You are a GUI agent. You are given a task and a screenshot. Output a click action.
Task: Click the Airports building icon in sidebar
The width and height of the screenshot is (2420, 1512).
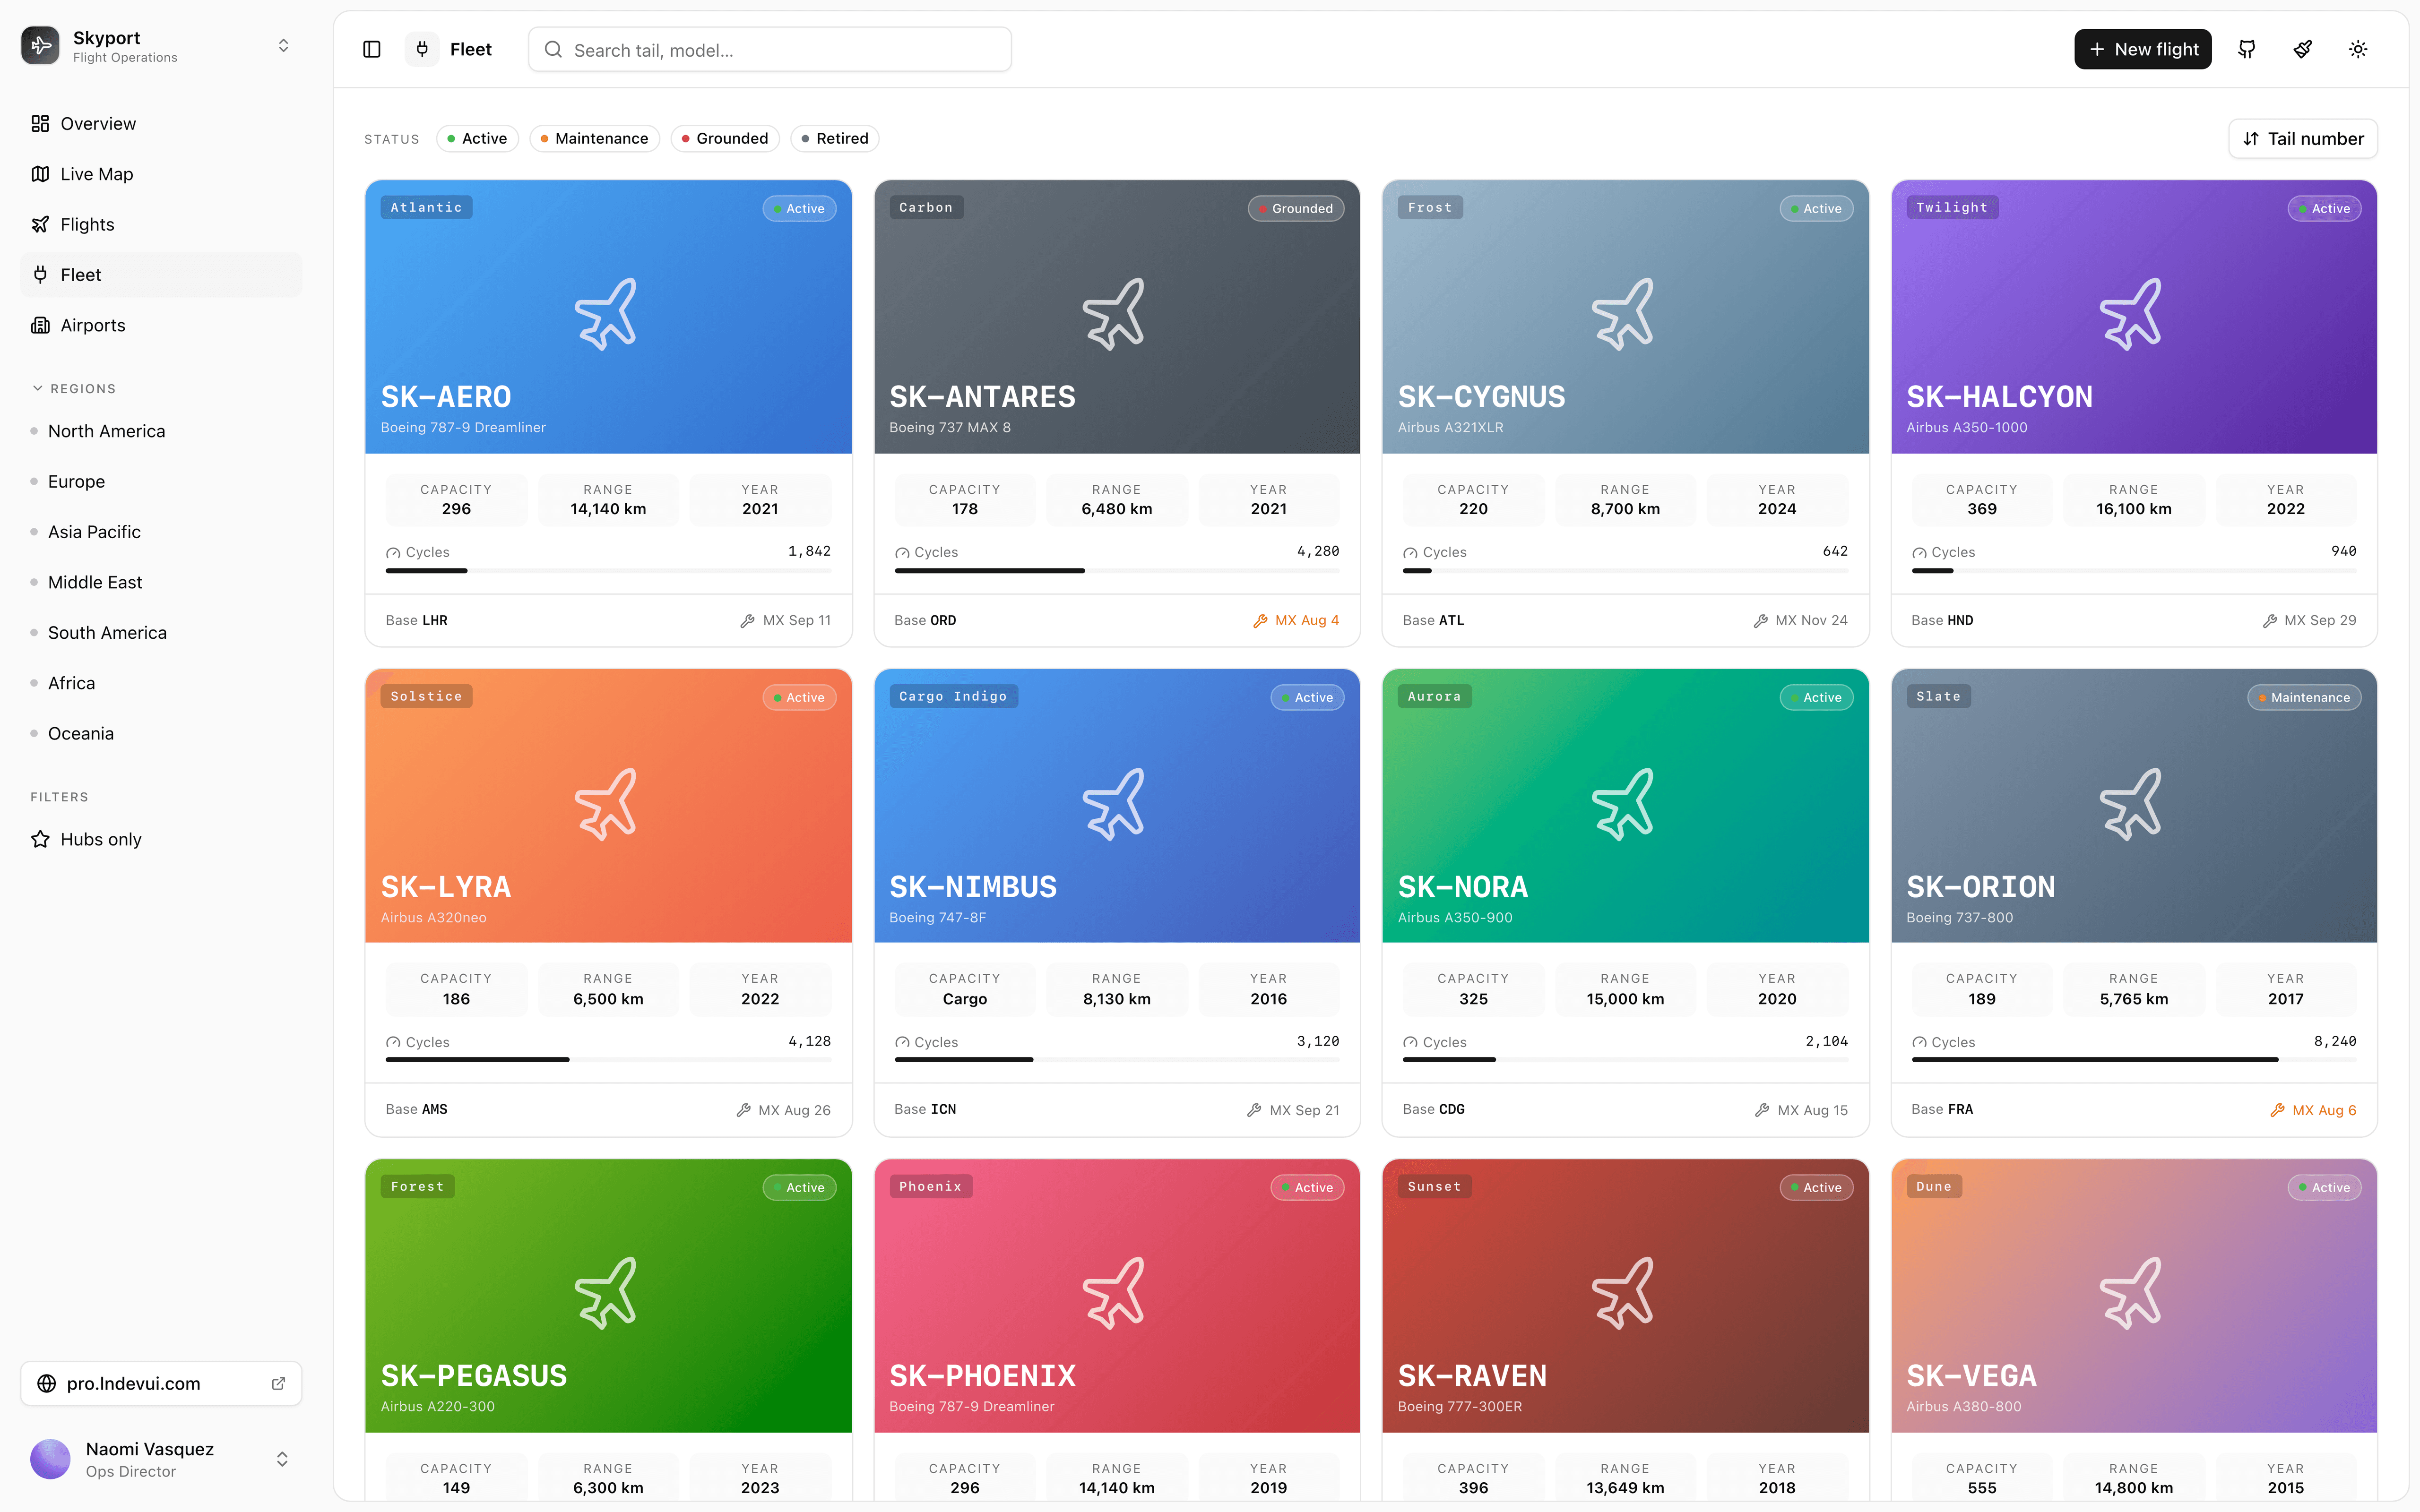40,325
